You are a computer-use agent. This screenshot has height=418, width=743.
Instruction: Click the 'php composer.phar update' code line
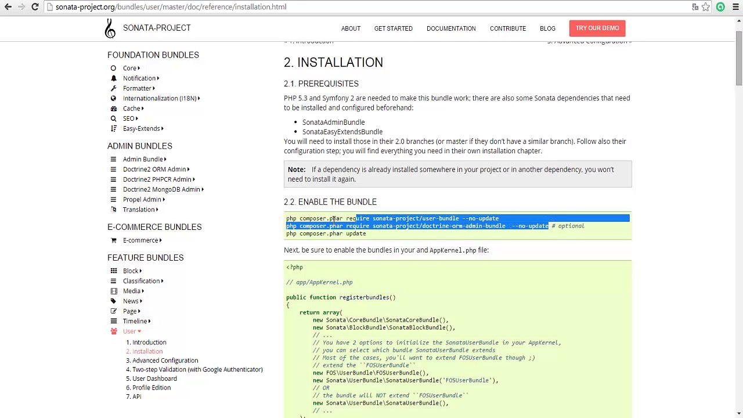tap(326, 233)
